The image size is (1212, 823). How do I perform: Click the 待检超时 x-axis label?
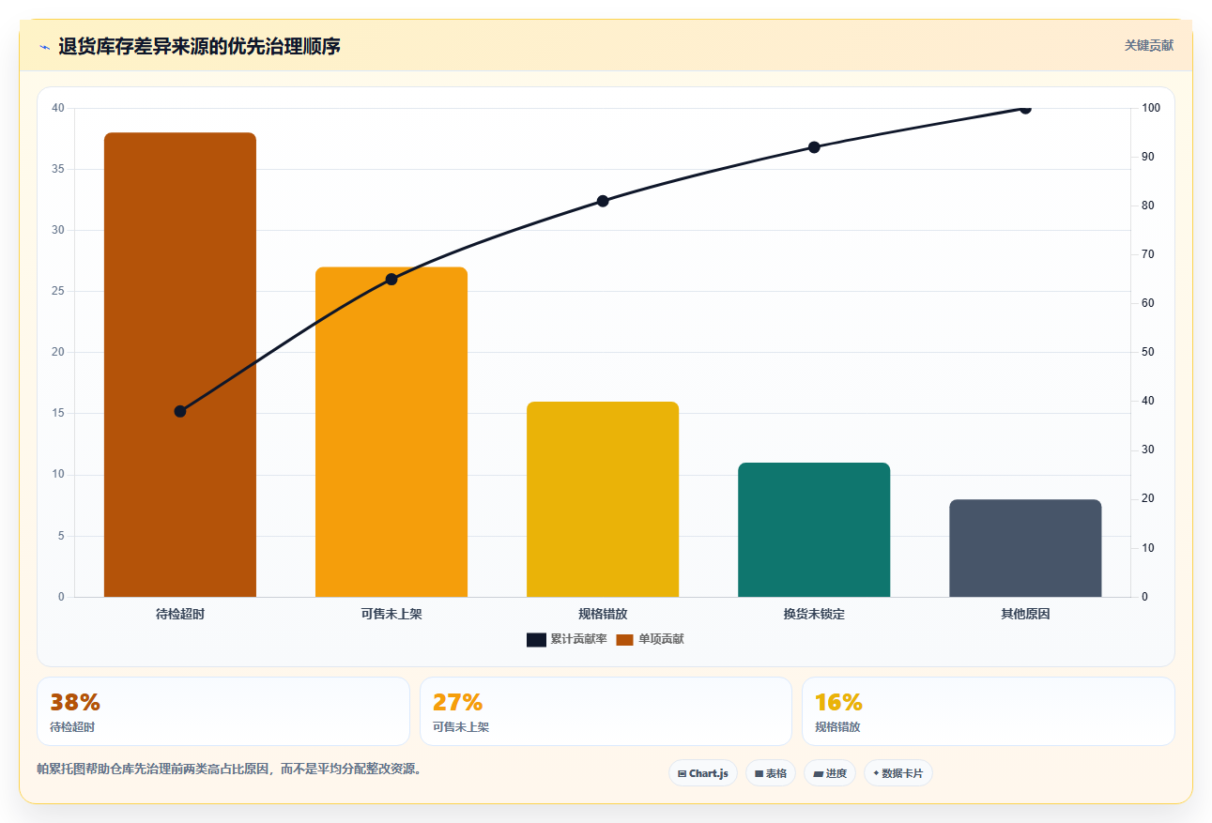pos(180,615)
